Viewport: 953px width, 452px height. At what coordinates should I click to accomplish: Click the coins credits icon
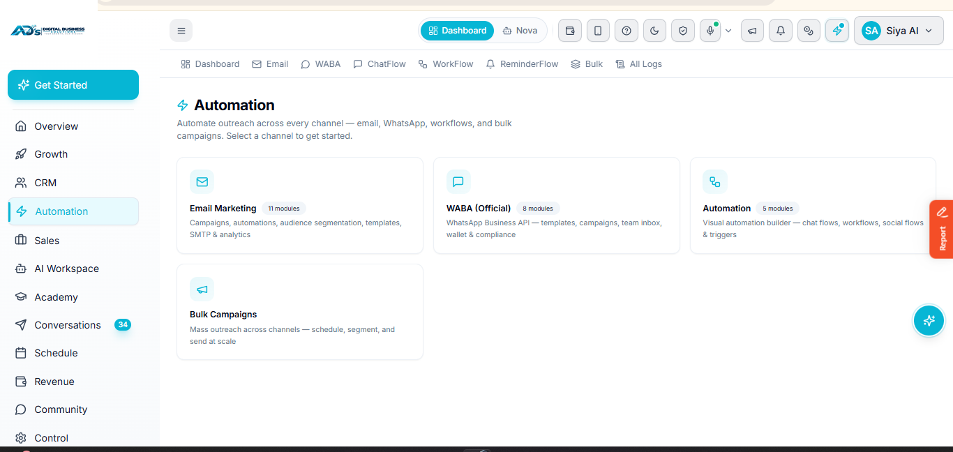pyautogui.click(x=809, y=31)
